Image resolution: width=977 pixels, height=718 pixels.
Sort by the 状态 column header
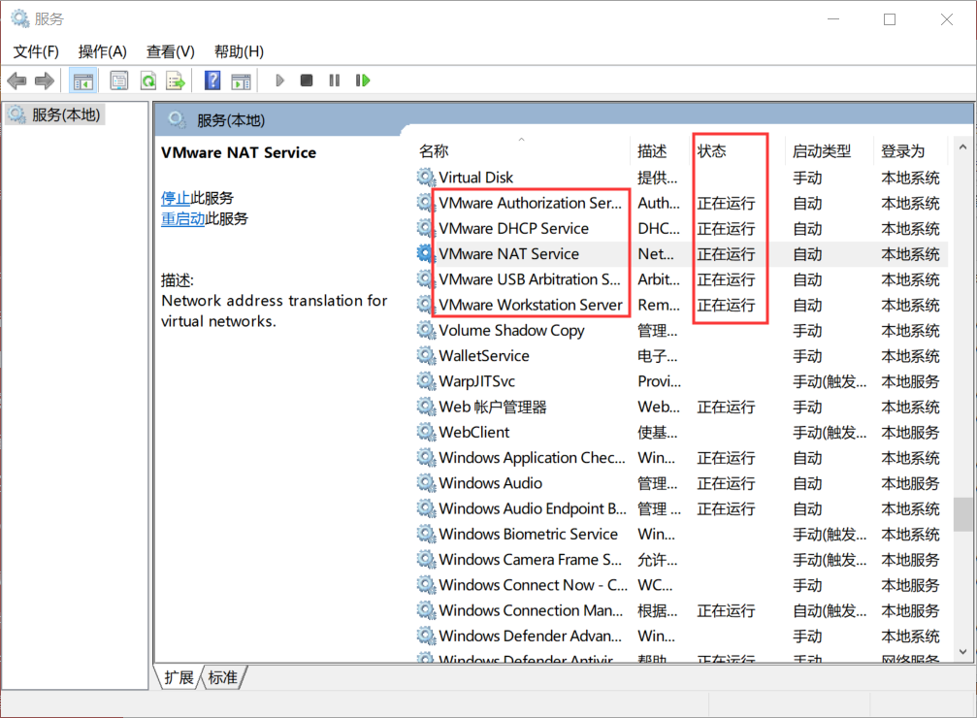737,150
